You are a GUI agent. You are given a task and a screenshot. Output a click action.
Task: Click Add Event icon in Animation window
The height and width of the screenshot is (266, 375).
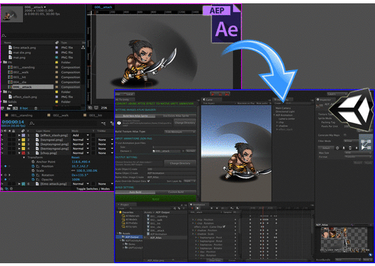pos(237,208)
